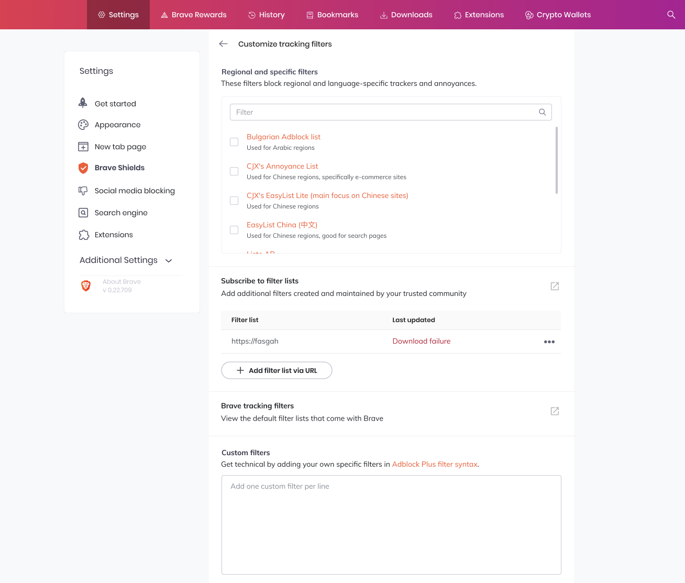Toggle CJX's EasyList Lite checkbox

[x=234, y=201]
